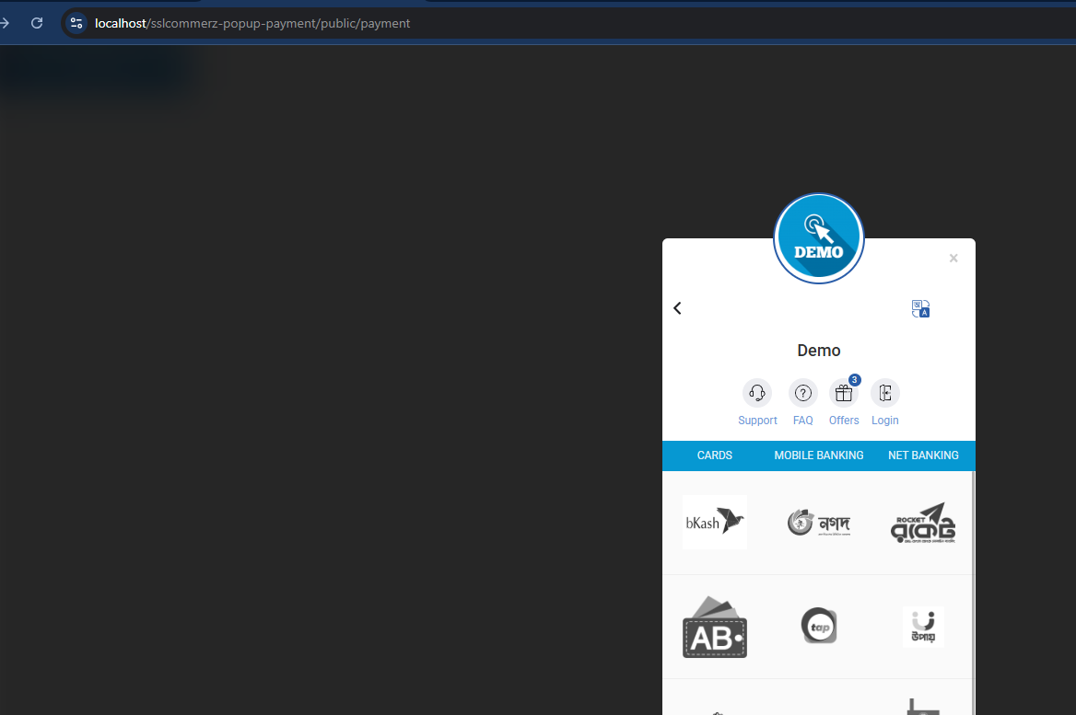This screenshot has width=1076, height=715.
Task: Select bKash payment option
Action: (x=714, y=523)
